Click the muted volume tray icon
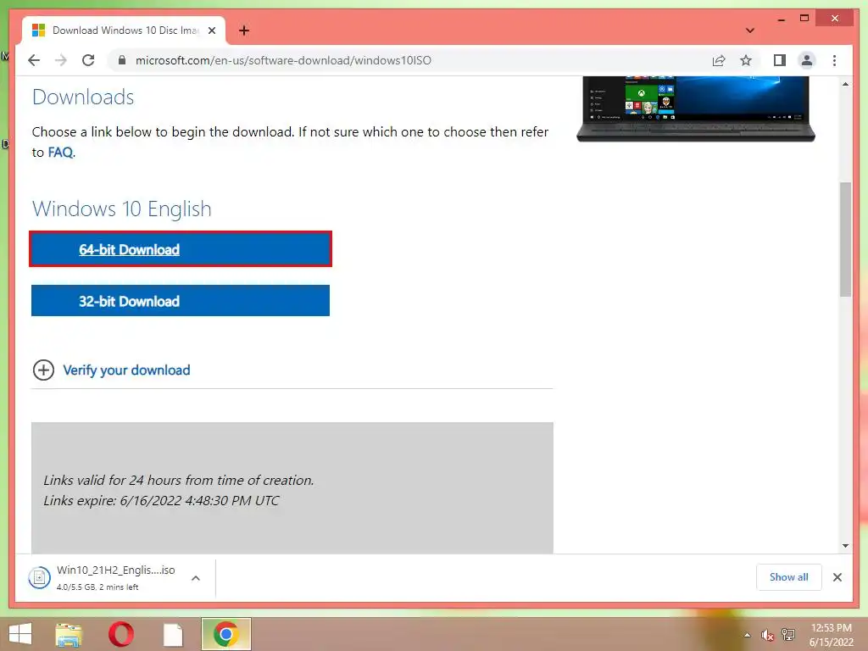This screenshot has width=868, height=651. [x=767, y=635]
